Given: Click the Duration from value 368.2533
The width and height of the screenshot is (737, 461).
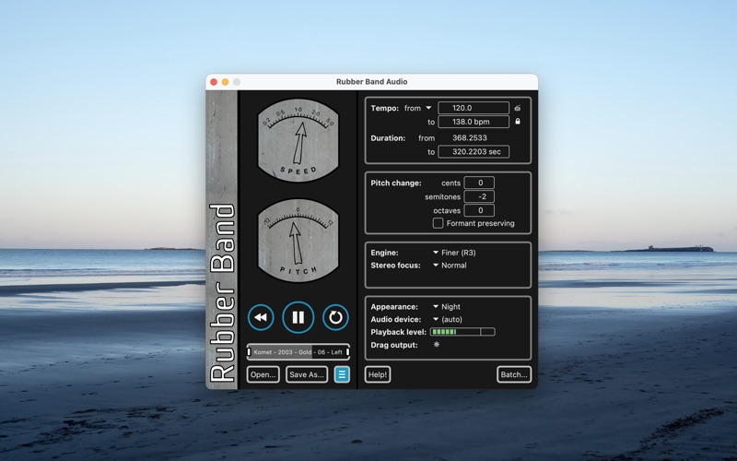Looking at the screenshot, I should [470, 137].
